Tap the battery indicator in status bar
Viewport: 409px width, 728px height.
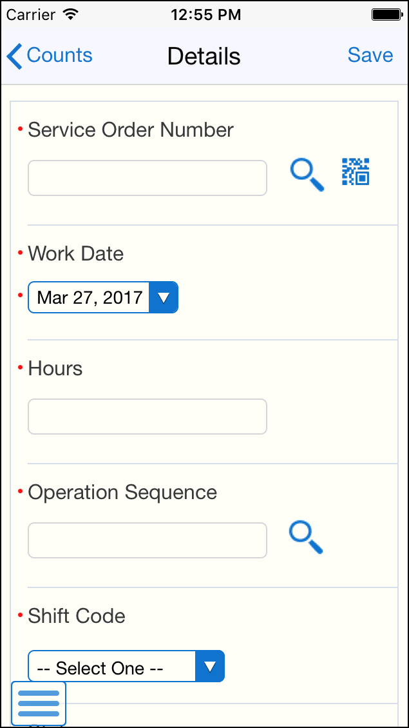[x=386, y=14]
